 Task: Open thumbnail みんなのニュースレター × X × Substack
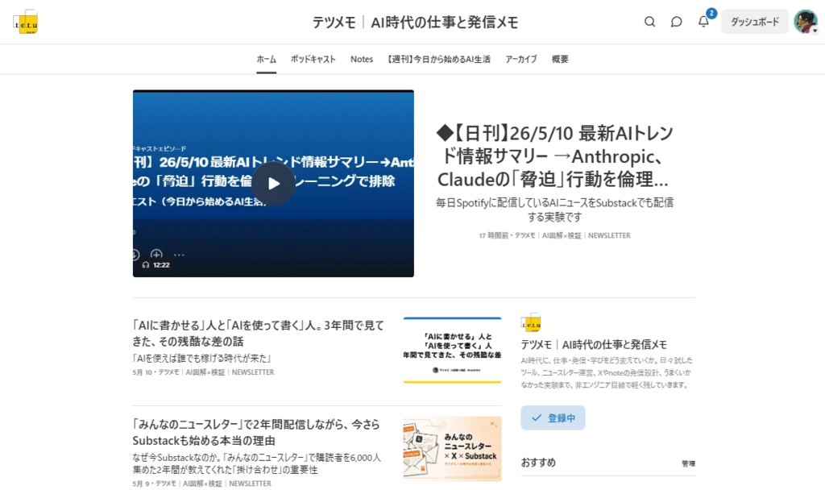453,449
